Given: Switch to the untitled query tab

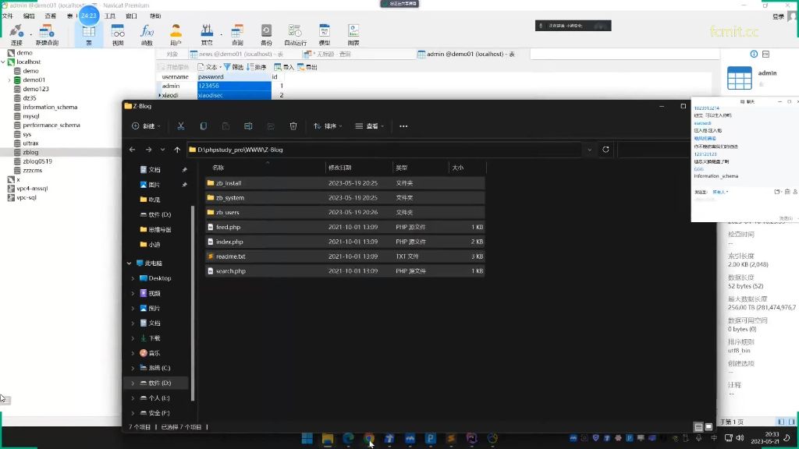Looking at the screenshot, I should (x=327, y=54).
